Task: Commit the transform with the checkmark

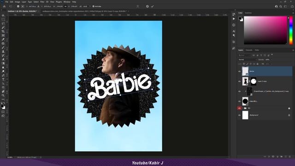Action: [152, 6]
